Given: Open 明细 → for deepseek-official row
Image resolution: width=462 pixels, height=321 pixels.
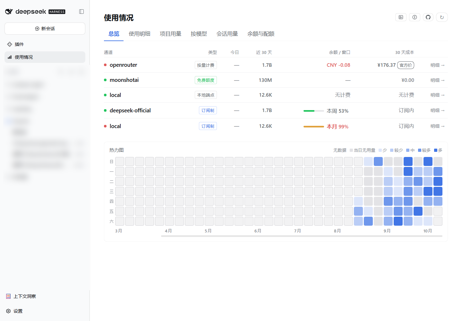Looking at the screenshot, I should 437,110.
